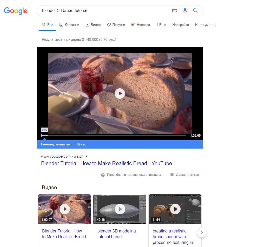Viewport: 264px width, 247px height.
Task: Click the 0:00 timestamp tooltip
Action: [45, 130]
